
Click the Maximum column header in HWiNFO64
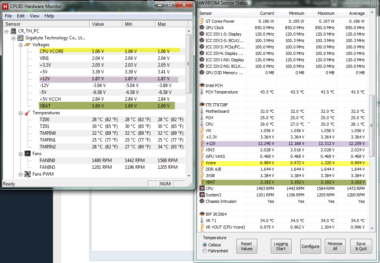(x=321, y=13)
